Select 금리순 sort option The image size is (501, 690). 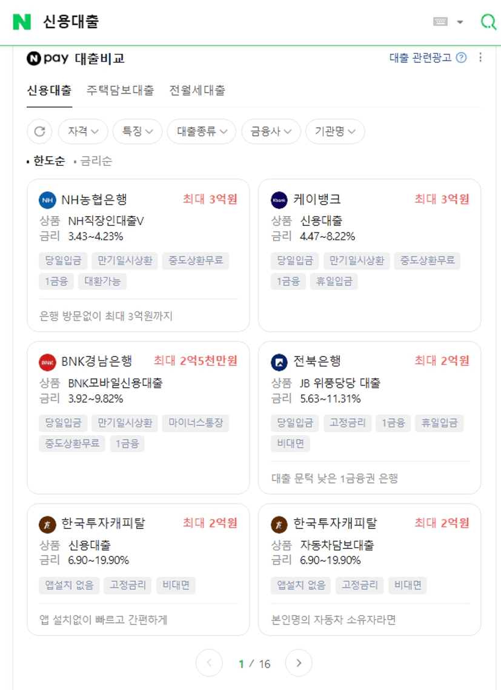tap(96, 161)
